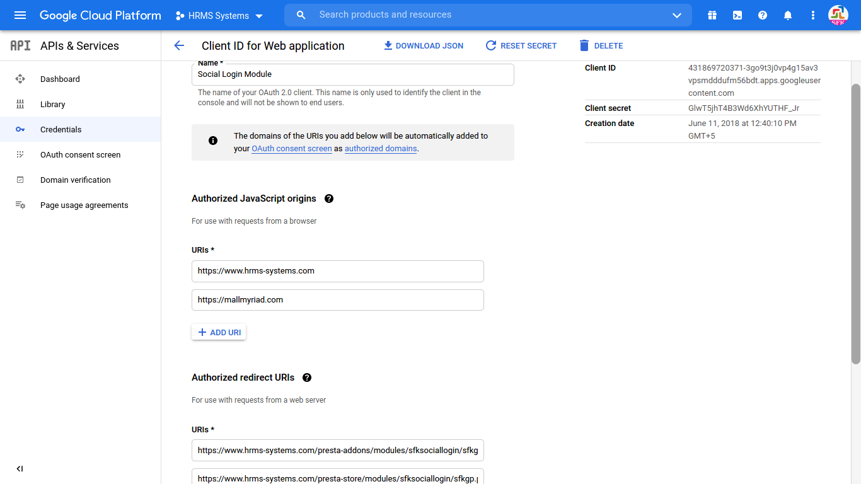Open Dashboard in the sidebar
Image resolution: width=861 pixels, height=484 pixels.
[x=80, y=79]
